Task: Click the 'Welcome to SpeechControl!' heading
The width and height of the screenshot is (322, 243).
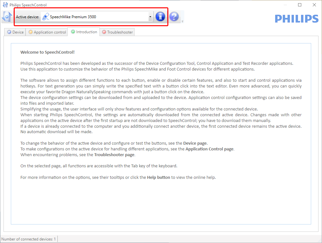Action: tap(48, 52)
